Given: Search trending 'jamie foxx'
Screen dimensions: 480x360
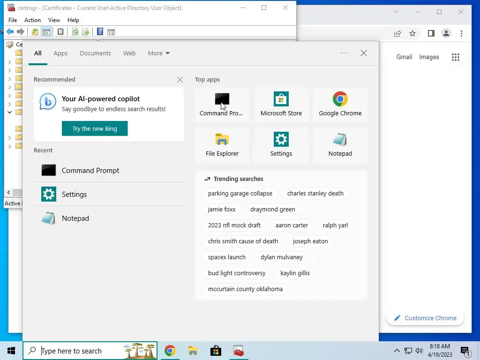Looking at the screenshot, I should tap(222, 210).
